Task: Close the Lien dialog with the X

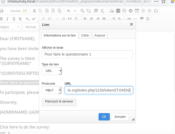Action: coord(131,24)
